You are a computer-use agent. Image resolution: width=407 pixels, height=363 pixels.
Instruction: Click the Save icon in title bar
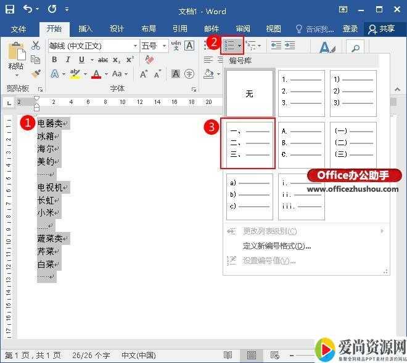point(10,10)
